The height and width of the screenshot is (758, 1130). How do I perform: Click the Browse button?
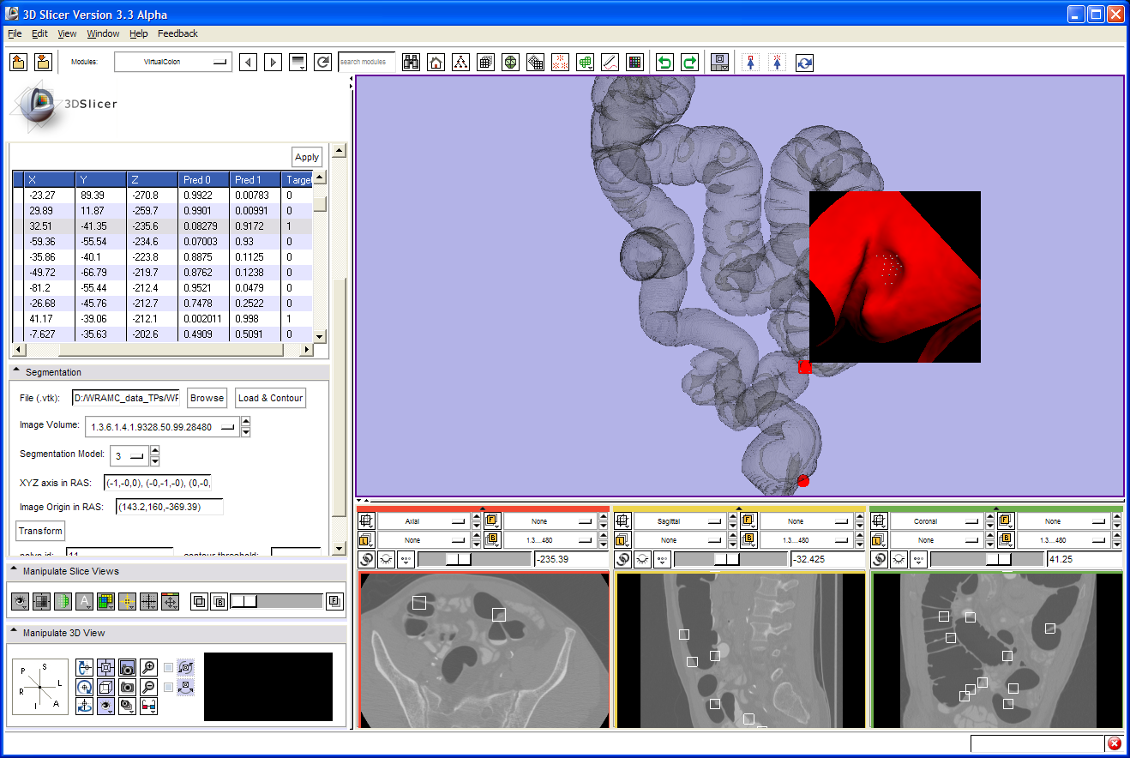pyautogui.click(x=207, y=398)
